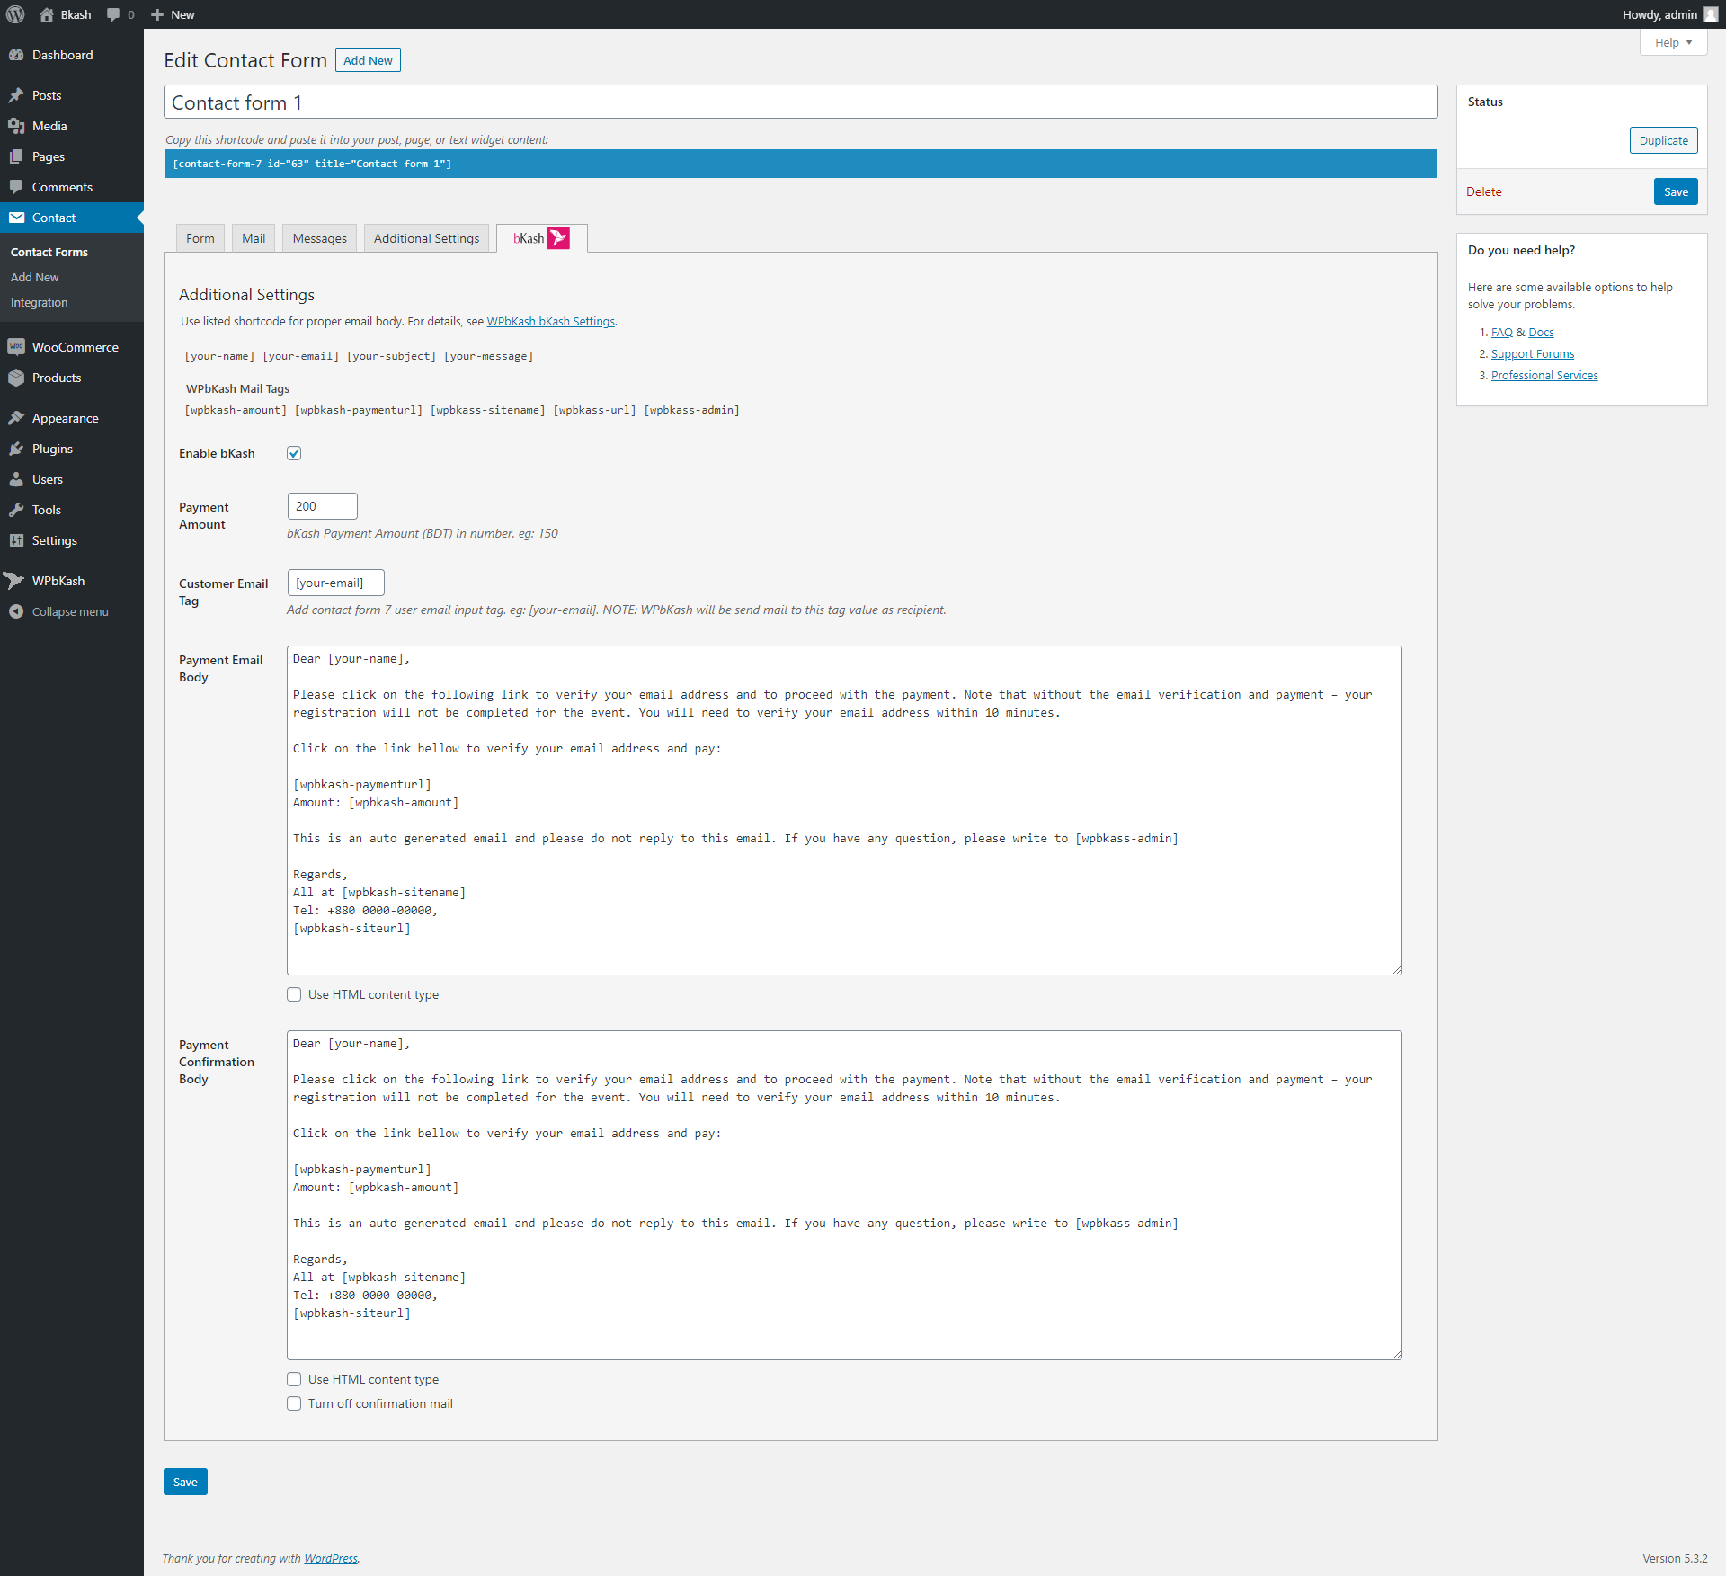Click inside Payment Email Body textarea
The width and height of the screenshot is (1726, 1576).
pos(844,810)
